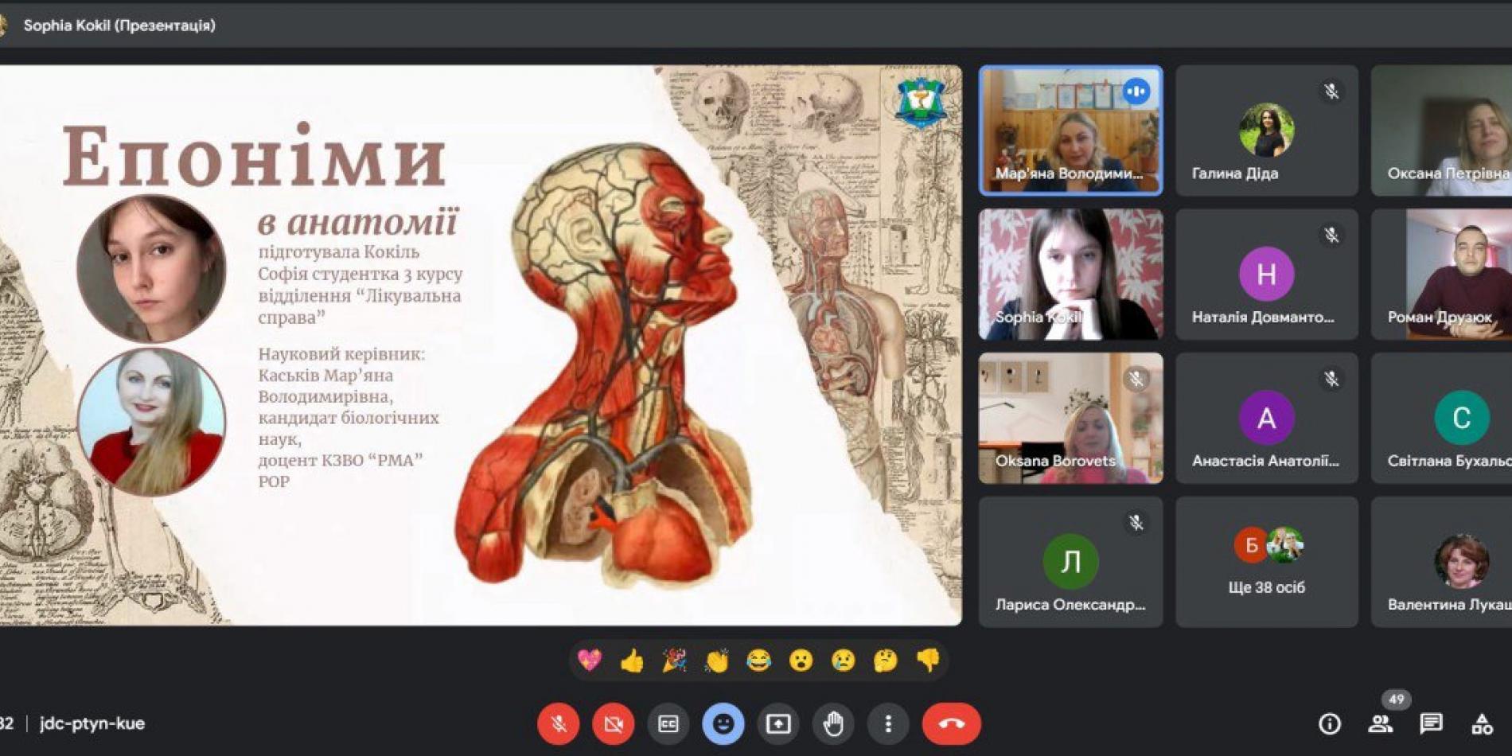Screen dimensions: 1512x756
Task: Select the Світлана Бухальс... participant tile
Action: click(1441, 419)
